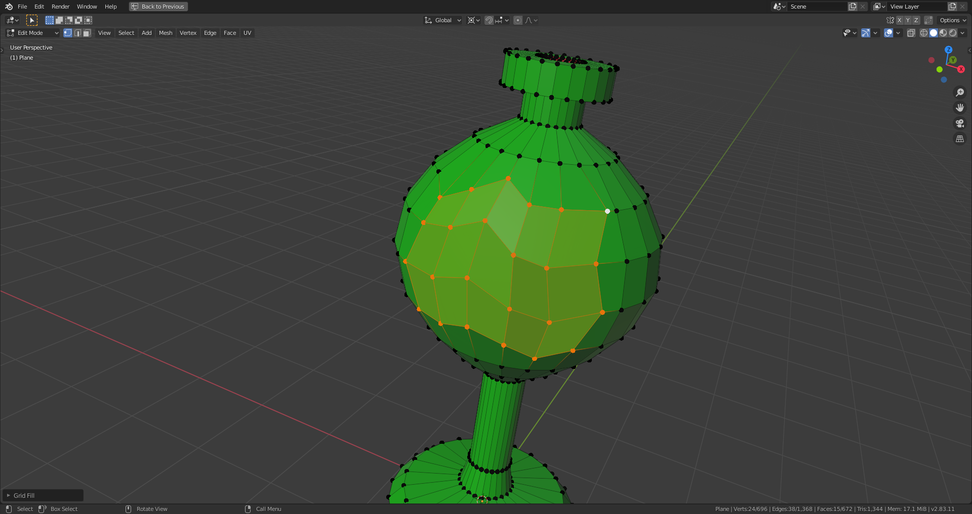Switch to Material Preview shading
The width and height of the screenshot is (972, 514).
943,33
